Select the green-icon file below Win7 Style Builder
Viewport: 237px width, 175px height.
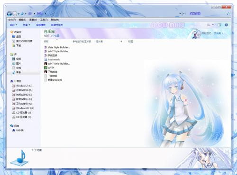click(49, 68)
